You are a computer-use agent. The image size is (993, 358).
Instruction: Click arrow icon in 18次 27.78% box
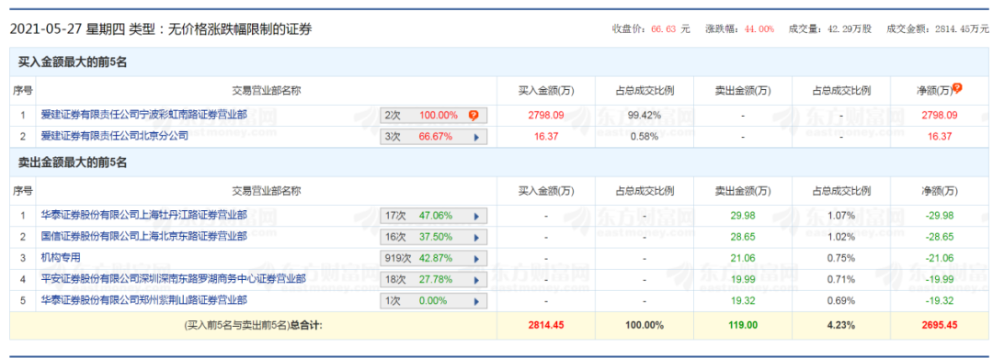(x=477, y=280)
